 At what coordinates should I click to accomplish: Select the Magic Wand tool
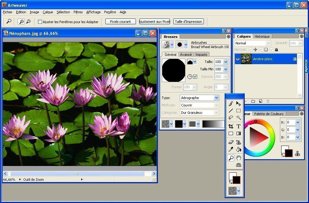click(239, 118)
